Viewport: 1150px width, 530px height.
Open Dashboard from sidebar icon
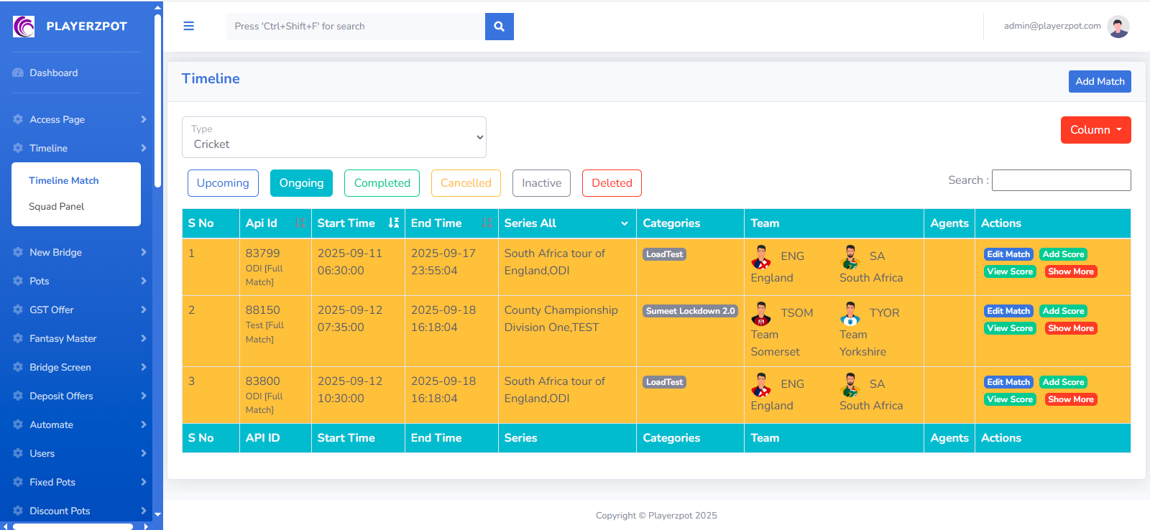(x=18, y=73)
